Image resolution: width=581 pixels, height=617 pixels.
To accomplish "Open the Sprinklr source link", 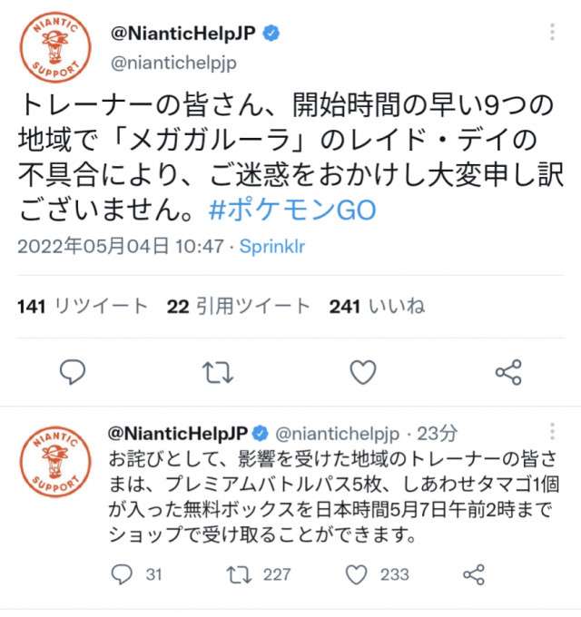I will point(272,247).
